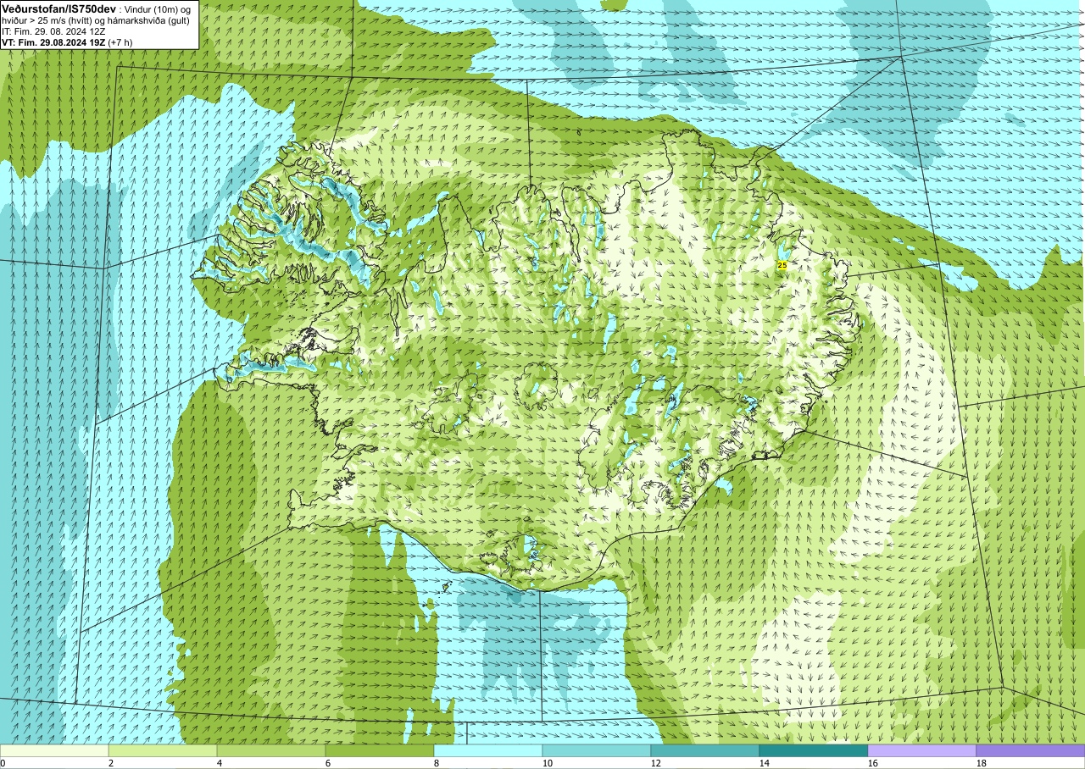
Task: Click the "hviður > 25 m/s (hvítt)" description text
Action: [x=48, y=20]
